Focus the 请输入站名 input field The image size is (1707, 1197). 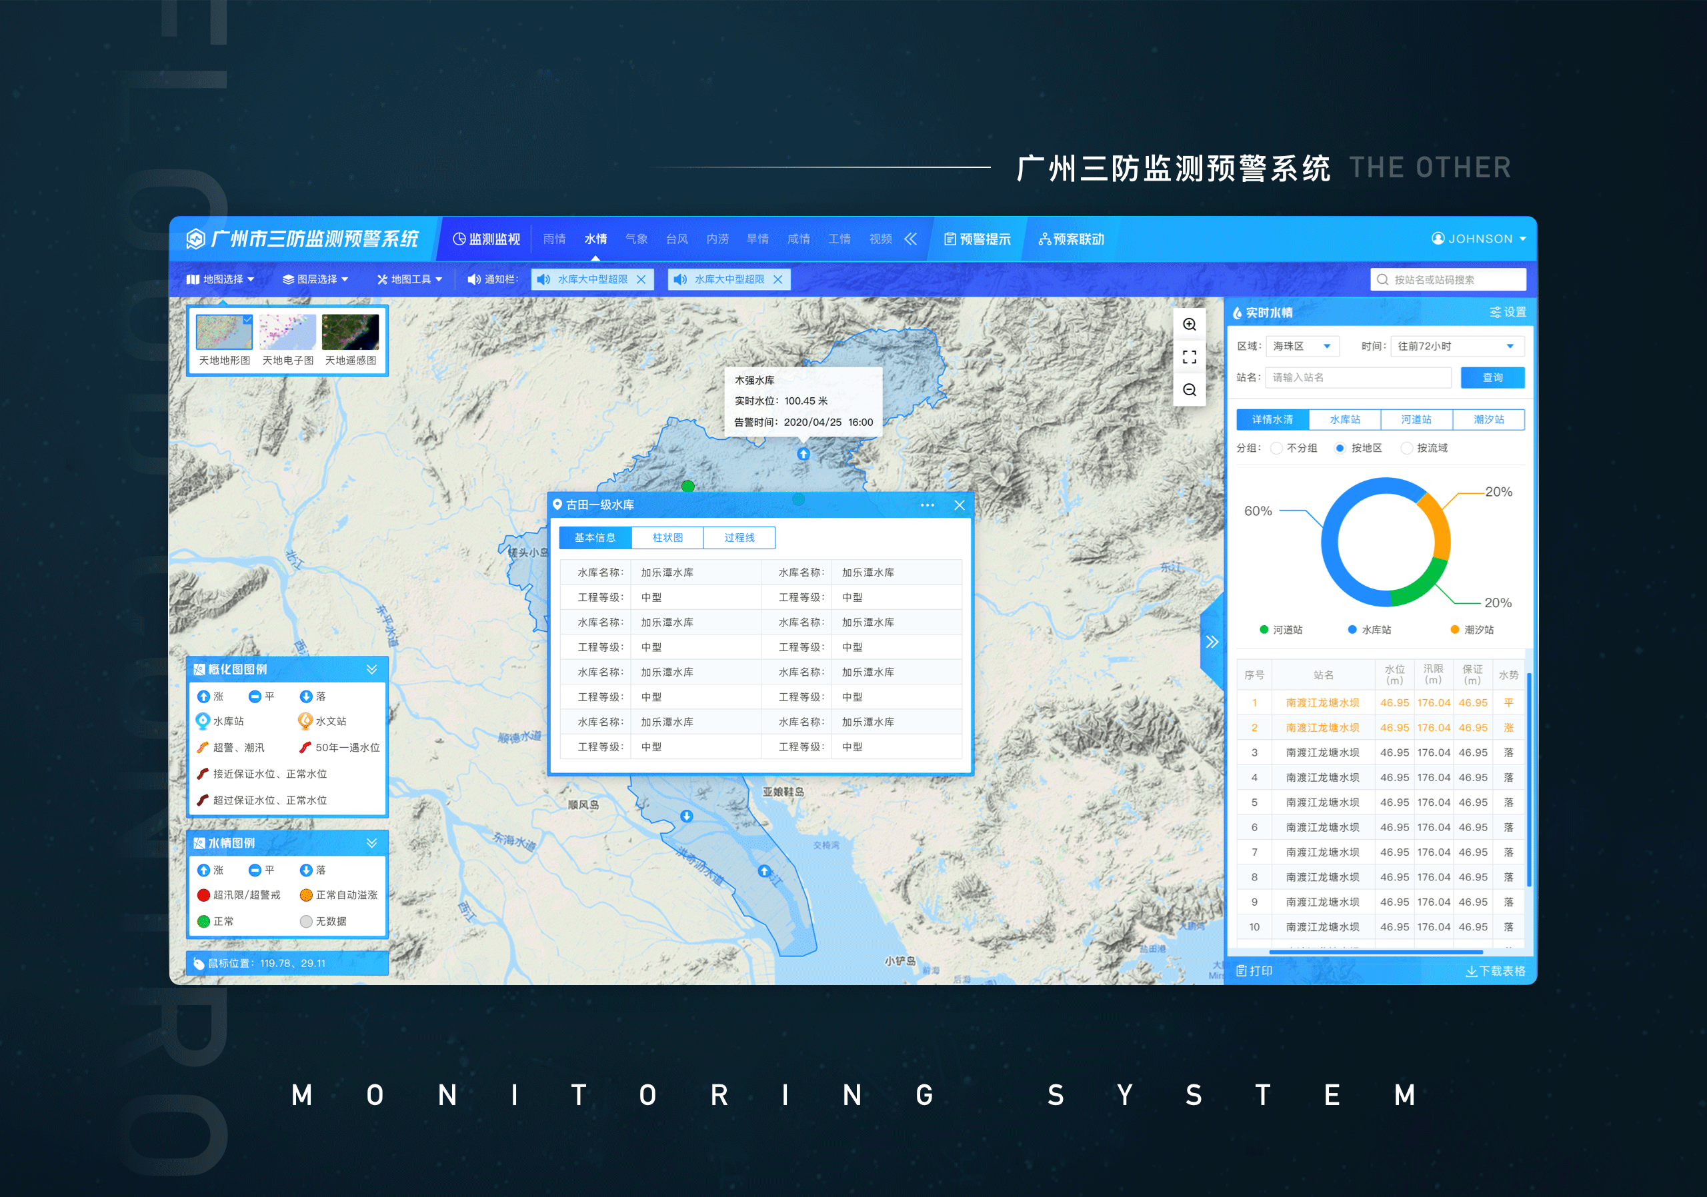tap(1358, 377)
